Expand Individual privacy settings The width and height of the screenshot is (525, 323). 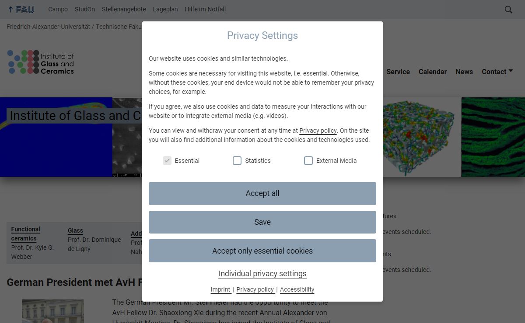[x=262, y=274]
